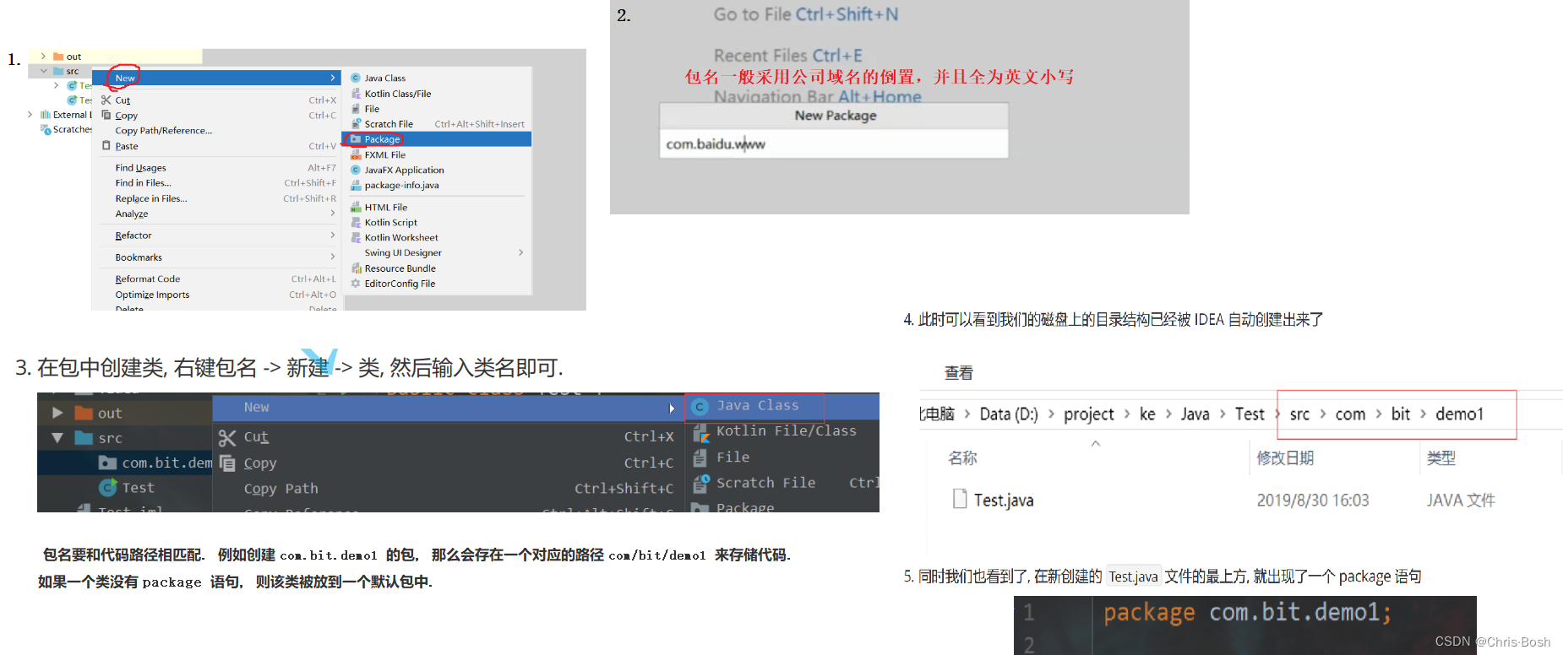1563x655 pixels.
Task: Expand the External Libraries node
Action: pos(30,115)
